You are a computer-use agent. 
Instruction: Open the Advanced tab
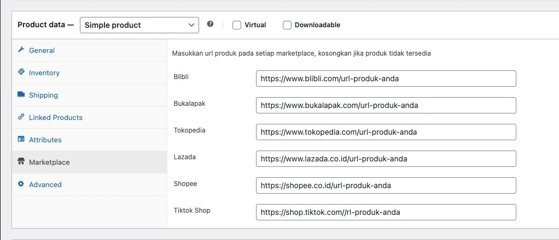[90, 184]
